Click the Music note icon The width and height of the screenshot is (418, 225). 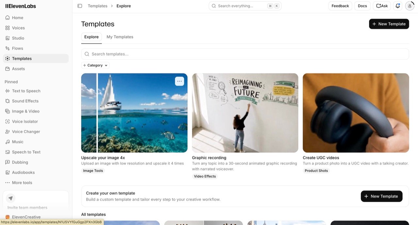[x=8, y=142]
